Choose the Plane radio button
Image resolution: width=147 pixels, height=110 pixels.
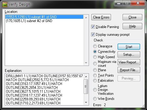point(95,70)
